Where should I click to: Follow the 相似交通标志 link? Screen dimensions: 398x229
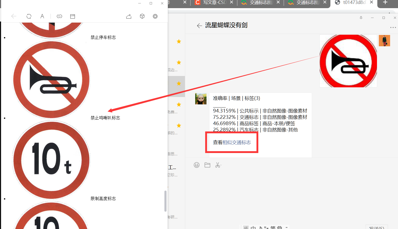(237, 142)
